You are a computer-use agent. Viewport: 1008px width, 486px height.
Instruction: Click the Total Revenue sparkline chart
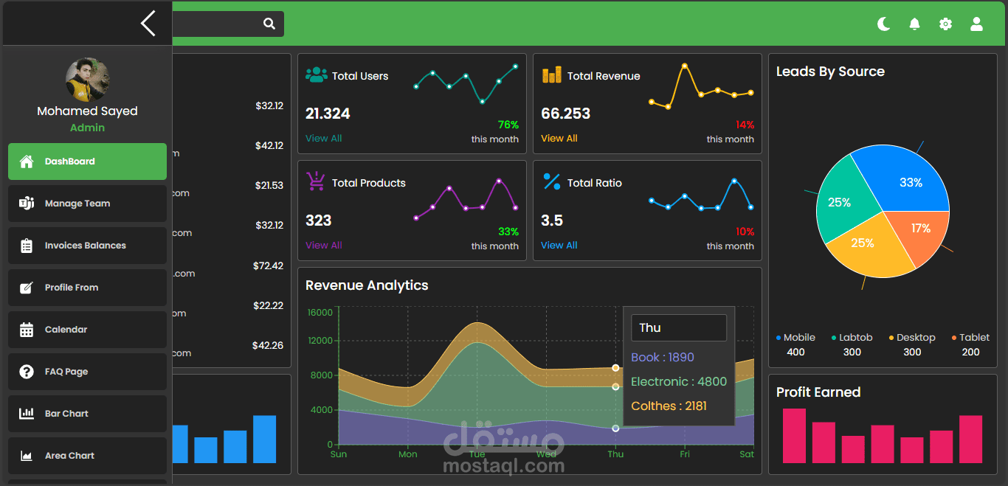701,86
